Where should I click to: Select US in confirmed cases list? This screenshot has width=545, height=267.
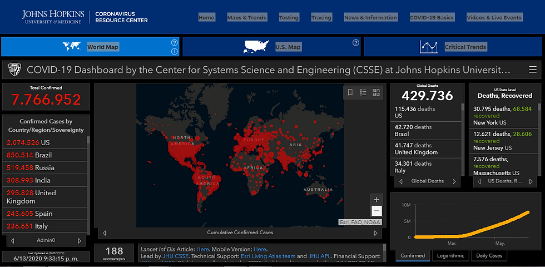click(x=44, y=142)
